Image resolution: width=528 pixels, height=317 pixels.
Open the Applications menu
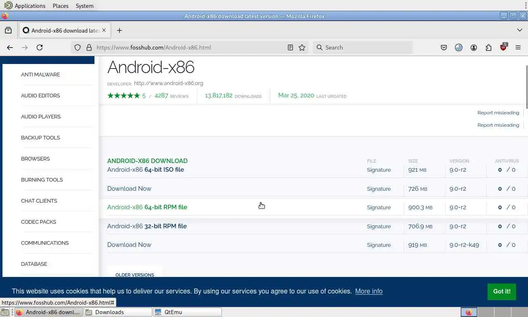(x=25, y=6)
